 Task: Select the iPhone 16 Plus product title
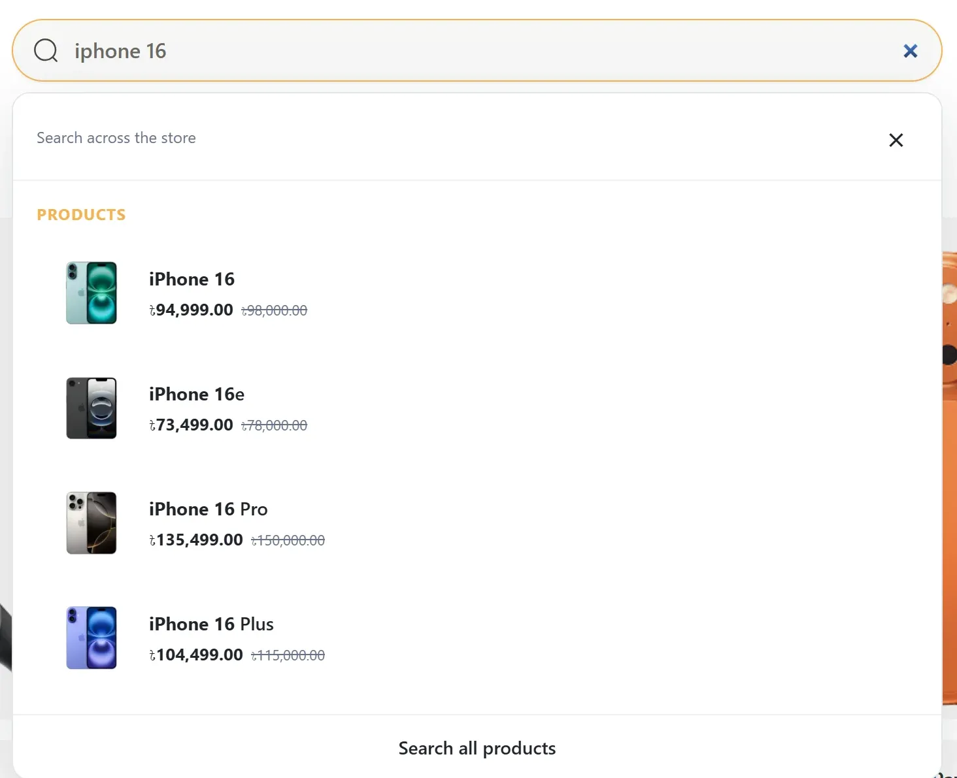[211, 624]
